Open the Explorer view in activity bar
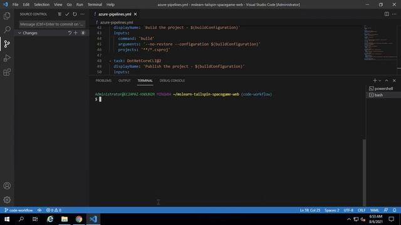 coord(7,16)
